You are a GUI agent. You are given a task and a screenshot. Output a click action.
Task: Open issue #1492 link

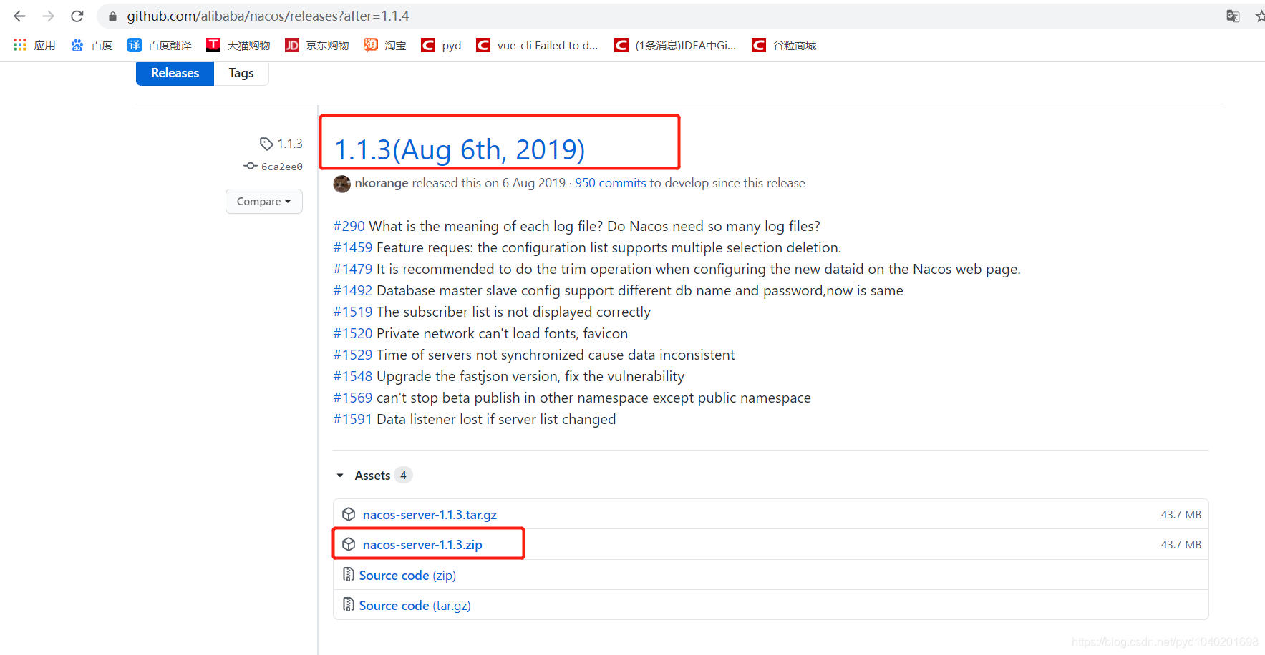(x=353, y=290)
